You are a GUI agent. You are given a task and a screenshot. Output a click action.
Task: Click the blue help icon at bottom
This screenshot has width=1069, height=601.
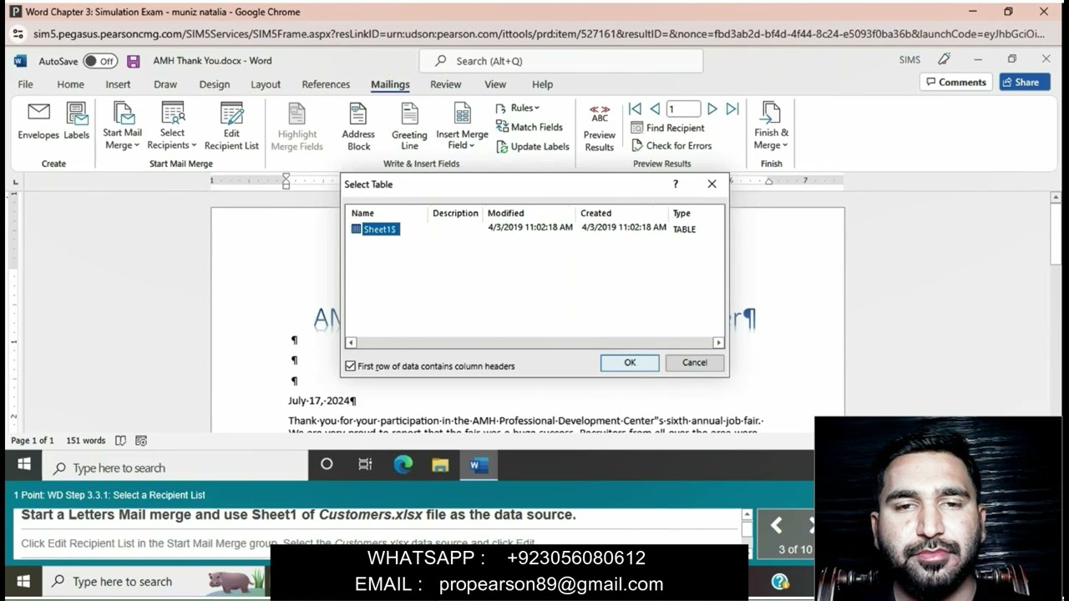[x=780, y=582]
